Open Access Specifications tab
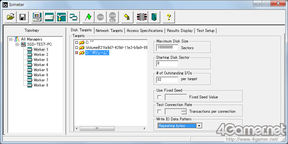This screenshot has width=288, height=144. coord(145,31)
